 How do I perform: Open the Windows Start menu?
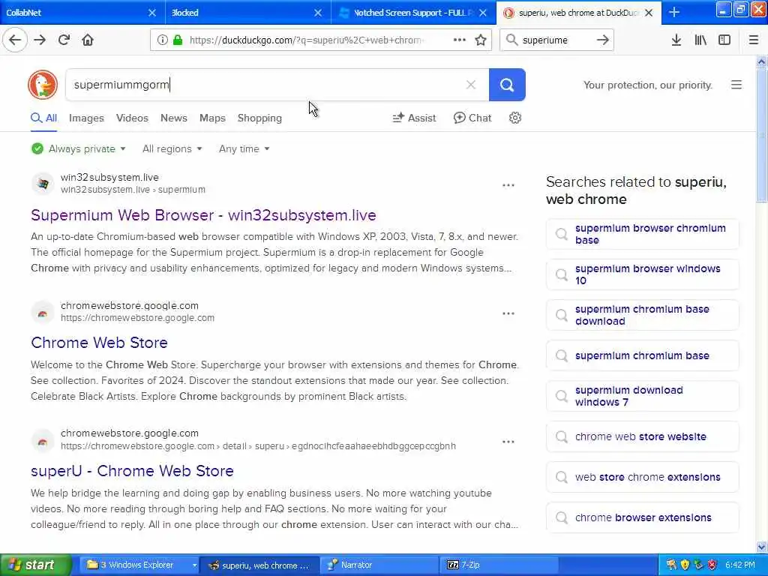tap(35, 565)
